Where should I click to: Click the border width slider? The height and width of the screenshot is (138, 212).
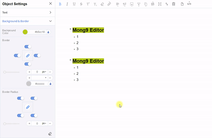tap(11, 72)
